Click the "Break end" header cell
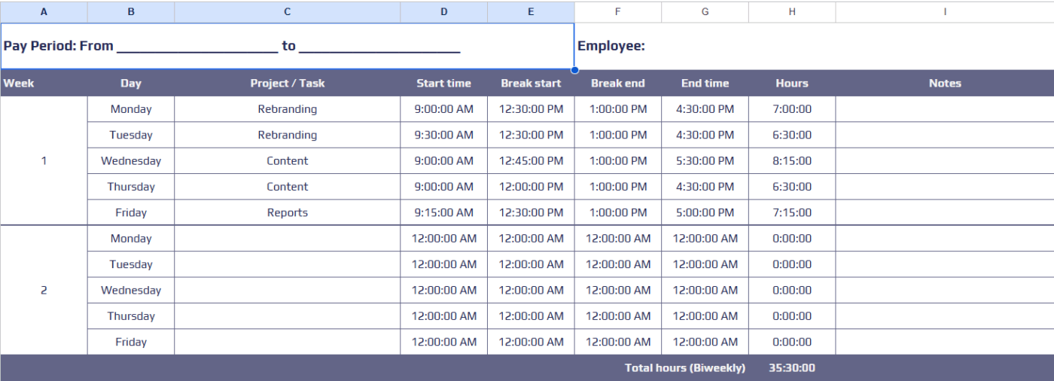Viewport: 1054px width, 381px height. click(x=617, y=84)
